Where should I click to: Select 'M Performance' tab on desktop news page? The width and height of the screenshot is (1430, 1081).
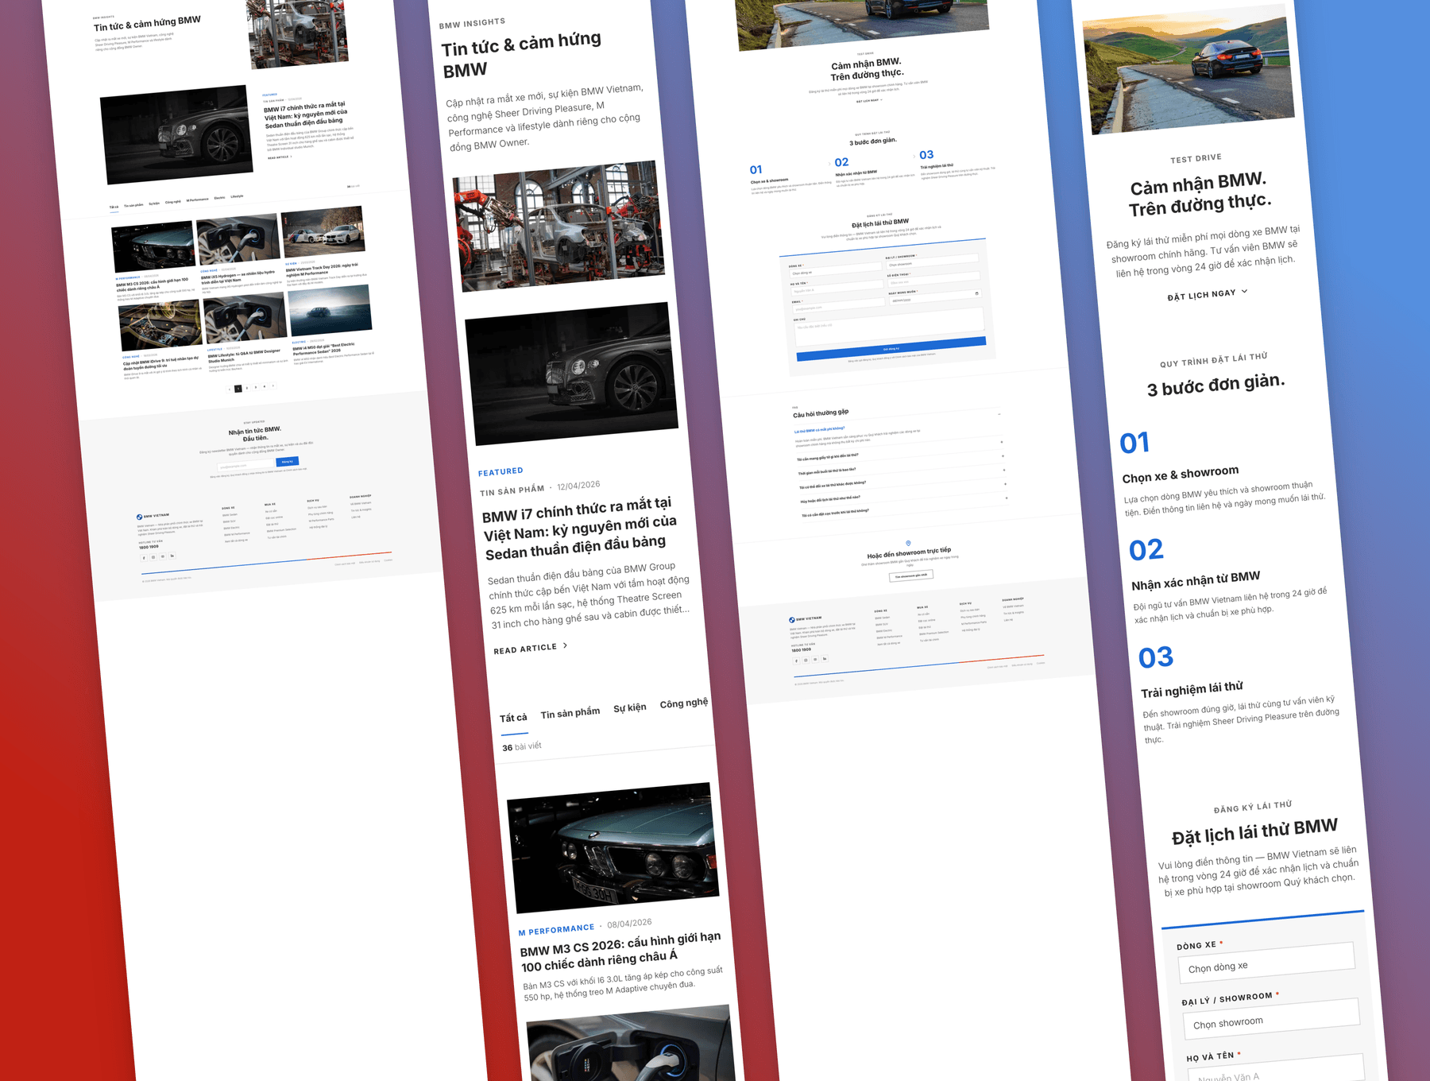[198, 200]
